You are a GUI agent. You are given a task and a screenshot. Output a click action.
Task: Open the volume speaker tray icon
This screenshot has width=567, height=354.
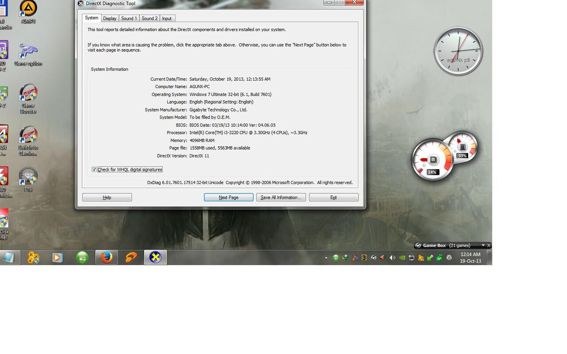pos(392,258)
